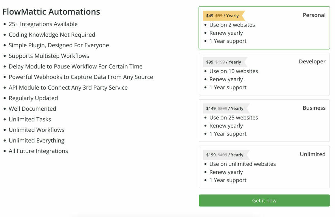Image resolution: width=335 pixels, height=217 pixels.
Task: Click the green Get it now button
Action: (264, 200)
